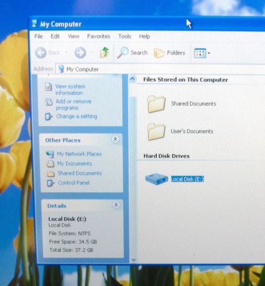The image size is (265, 286).
Task: Go up one folder level icon
Action: tap(105, 53)
